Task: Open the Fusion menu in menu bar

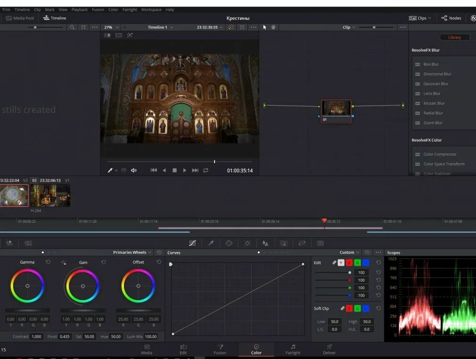Action: tap(98, 9)
